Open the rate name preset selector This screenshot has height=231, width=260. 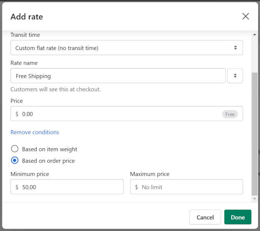tap(235, 76)
